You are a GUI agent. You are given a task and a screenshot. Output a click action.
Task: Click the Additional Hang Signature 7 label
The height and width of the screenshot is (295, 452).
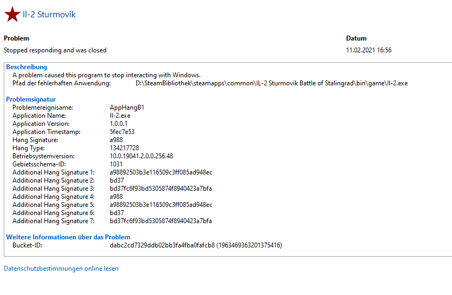point(54,221)
